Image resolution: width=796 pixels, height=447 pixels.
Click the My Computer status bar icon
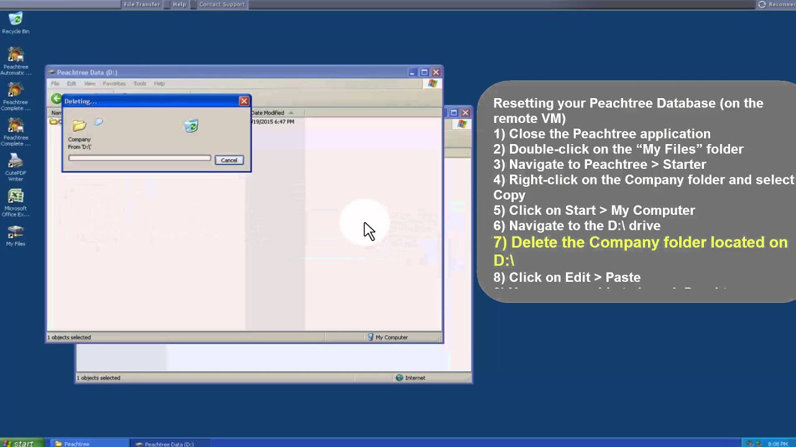371,337
